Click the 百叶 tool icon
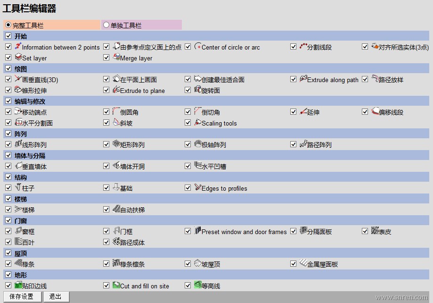 tap(18, 242)
